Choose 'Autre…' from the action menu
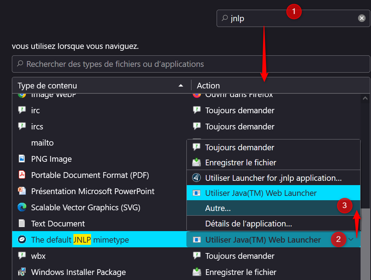 point(218,208)
